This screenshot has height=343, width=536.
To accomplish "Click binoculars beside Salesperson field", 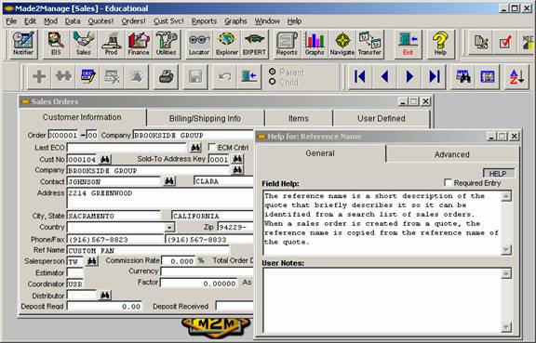I will pos(91,261).
